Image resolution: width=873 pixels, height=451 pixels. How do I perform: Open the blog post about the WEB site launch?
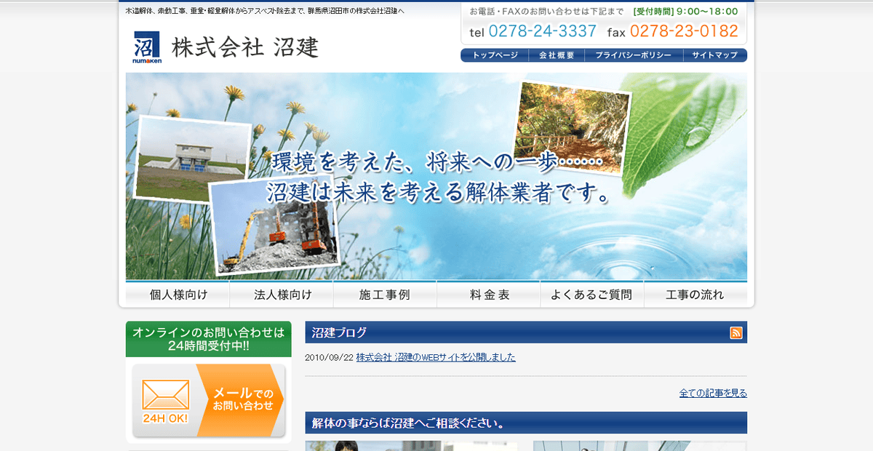click(x=437, y=357)
